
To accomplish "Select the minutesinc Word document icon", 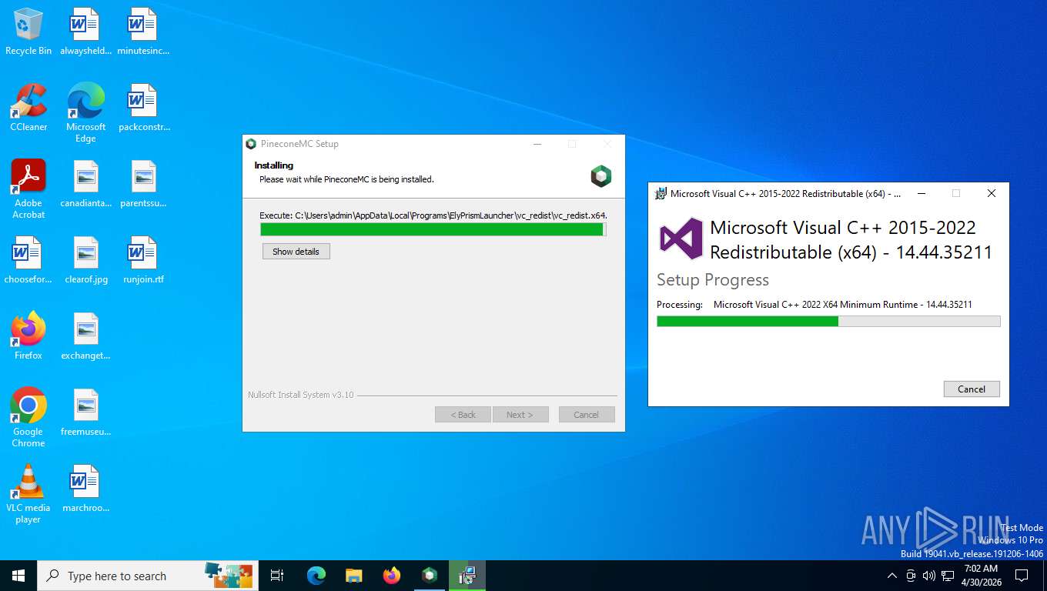I will [143, 32].
